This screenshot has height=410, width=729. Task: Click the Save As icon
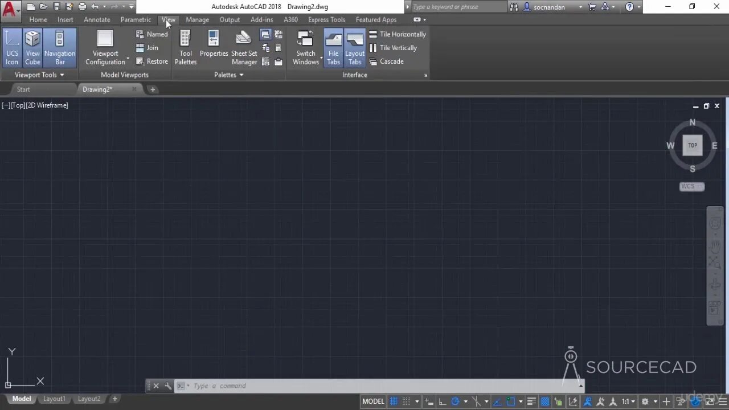coord(69,7)
